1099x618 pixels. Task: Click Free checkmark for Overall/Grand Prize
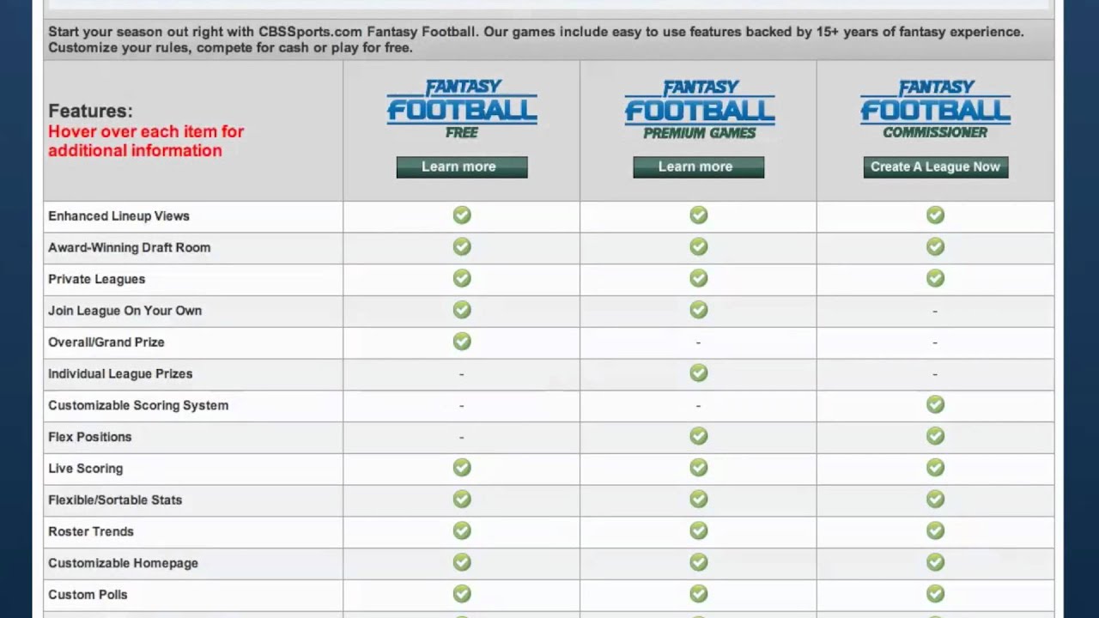462,342
